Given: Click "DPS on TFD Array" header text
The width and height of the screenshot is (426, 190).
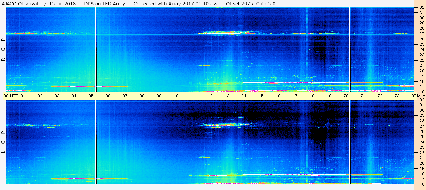Looking at the screenshot, I should coord(105,4).
